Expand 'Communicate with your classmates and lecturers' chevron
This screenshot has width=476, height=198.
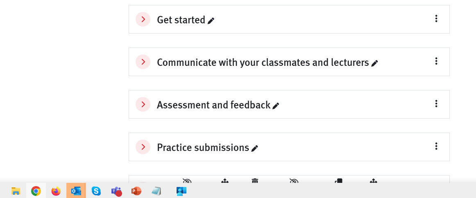(x=143, y=62)
